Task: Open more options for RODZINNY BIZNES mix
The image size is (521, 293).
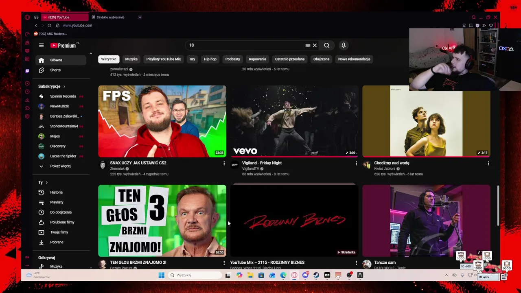Action: (356, 263)
